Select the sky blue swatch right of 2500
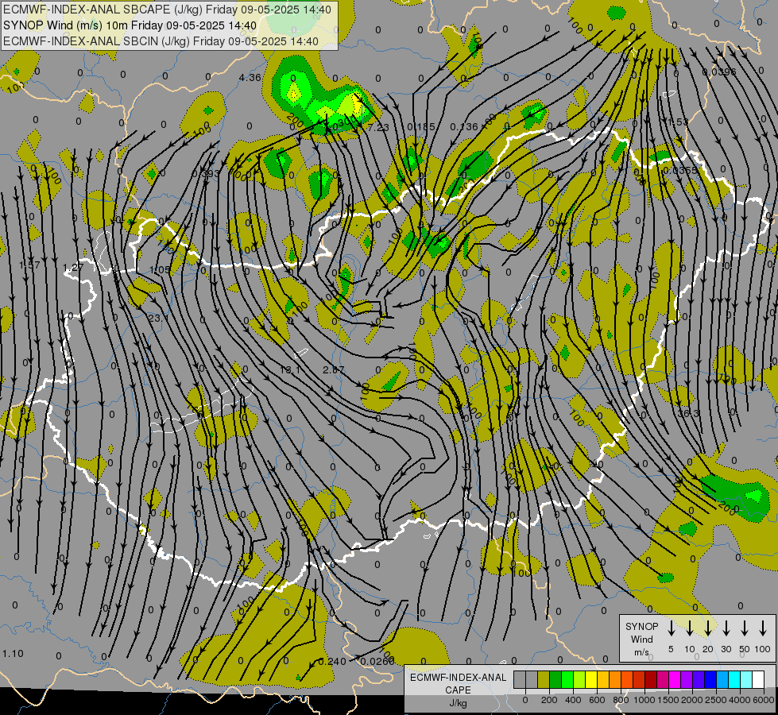This screenshot has width=778, height=715. coord(723,679)
